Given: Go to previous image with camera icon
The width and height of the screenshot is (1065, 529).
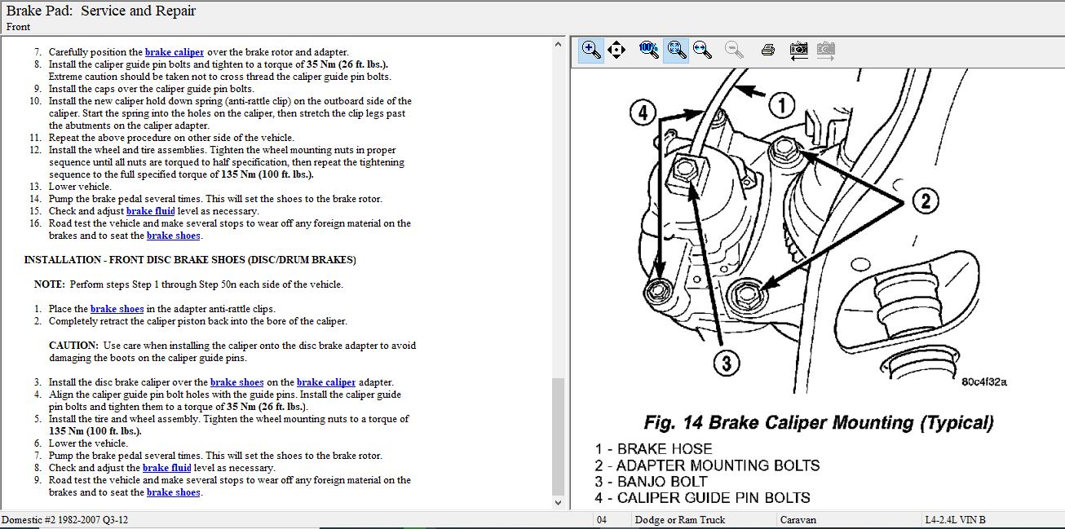Looking at the screenshot, I should [x=798, y=50].
